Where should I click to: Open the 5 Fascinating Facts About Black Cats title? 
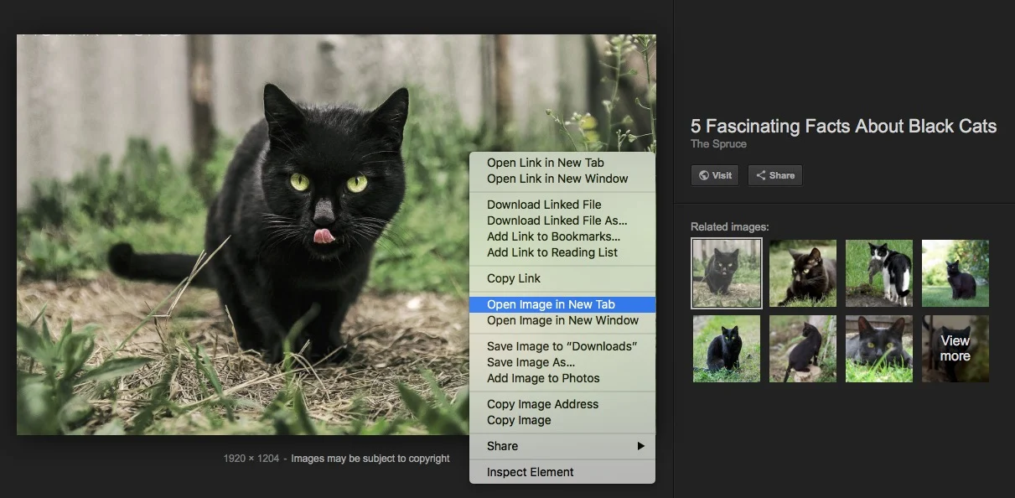[843, 127]
